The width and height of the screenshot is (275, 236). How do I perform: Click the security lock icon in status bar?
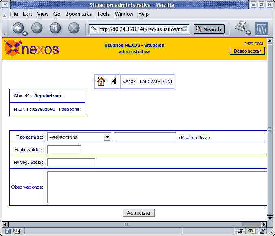[x=262, y=231]
